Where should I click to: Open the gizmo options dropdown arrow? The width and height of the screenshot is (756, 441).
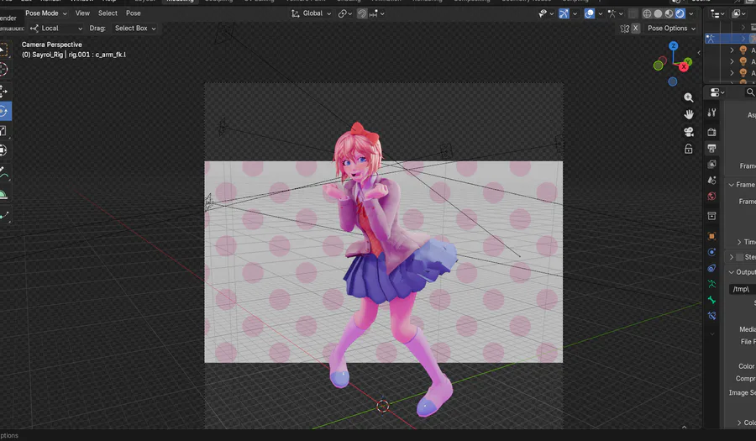(575, 13)
